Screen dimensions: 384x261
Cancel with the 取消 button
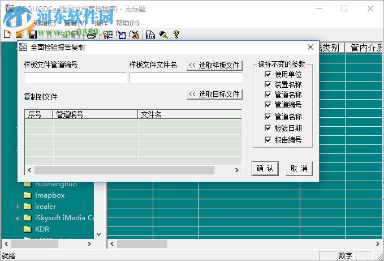(x=299, y=168)
